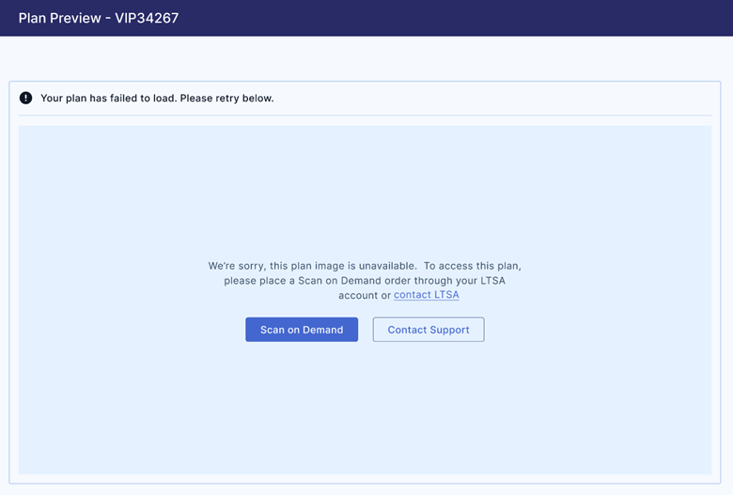Click the divider line under the error banner
Image resolution: width=733 pixels, height=495 pixels.
coord(365,116)
